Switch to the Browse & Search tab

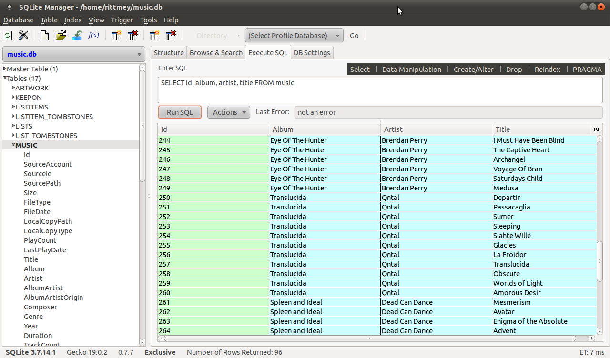215,52
